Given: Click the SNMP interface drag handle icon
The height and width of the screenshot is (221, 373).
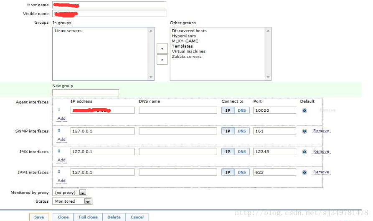Looking at the screenshot, I should tap(59, 131).
